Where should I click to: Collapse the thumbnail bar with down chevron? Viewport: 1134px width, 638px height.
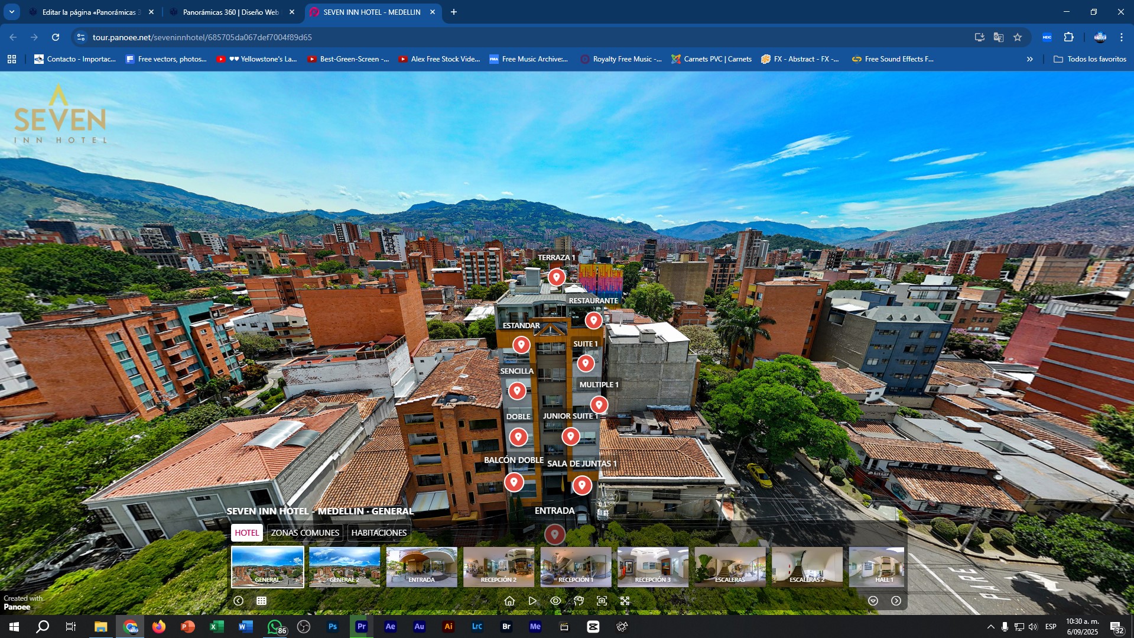[873, 601]
